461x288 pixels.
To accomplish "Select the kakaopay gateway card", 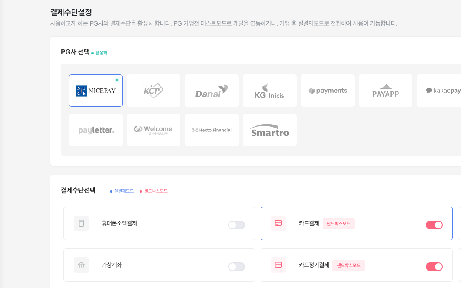I will point(439,91).
